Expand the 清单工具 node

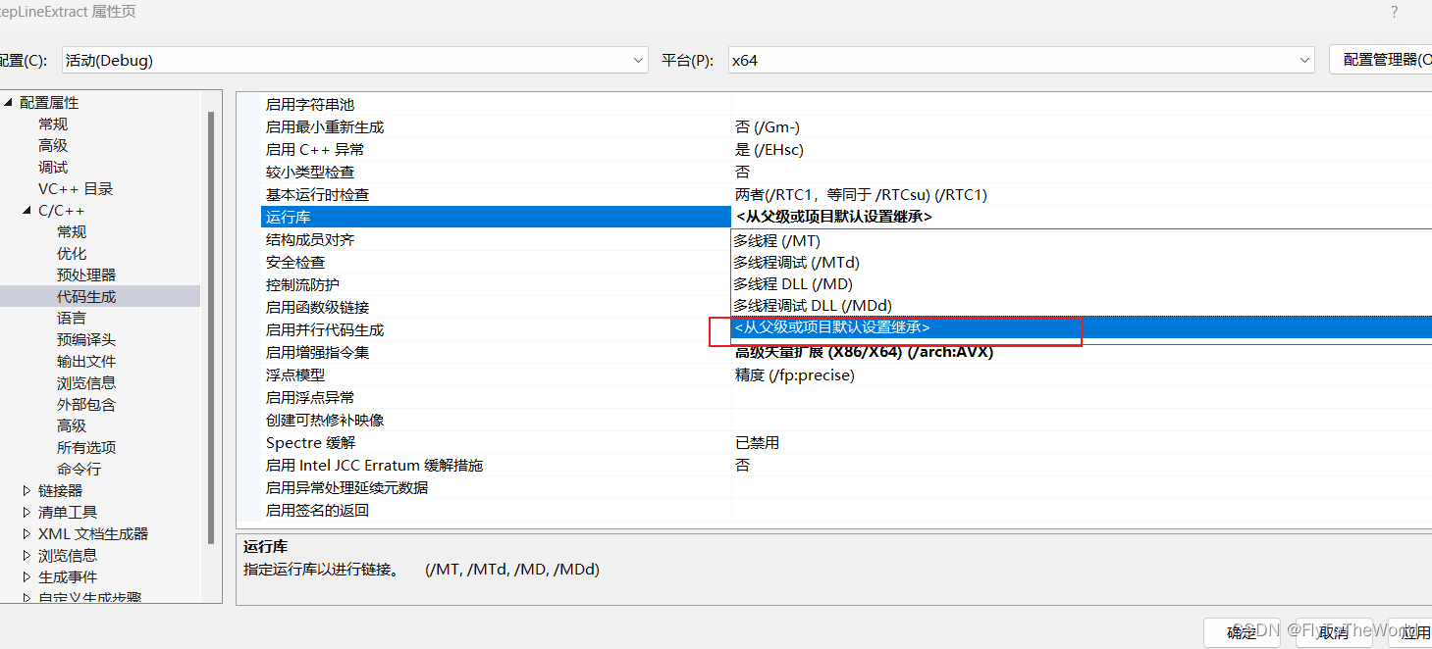pos(27,511)
